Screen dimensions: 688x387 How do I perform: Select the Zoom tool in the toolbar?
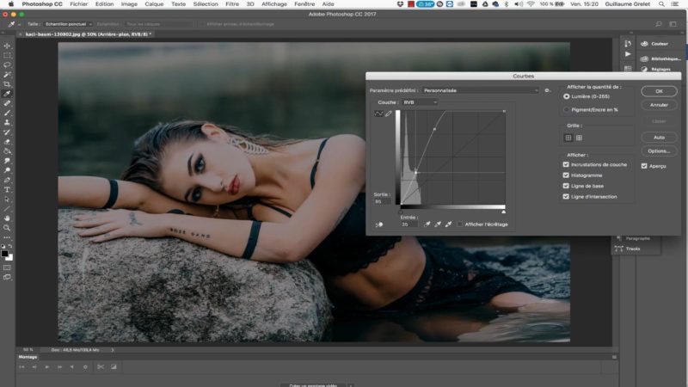[7, 228]
